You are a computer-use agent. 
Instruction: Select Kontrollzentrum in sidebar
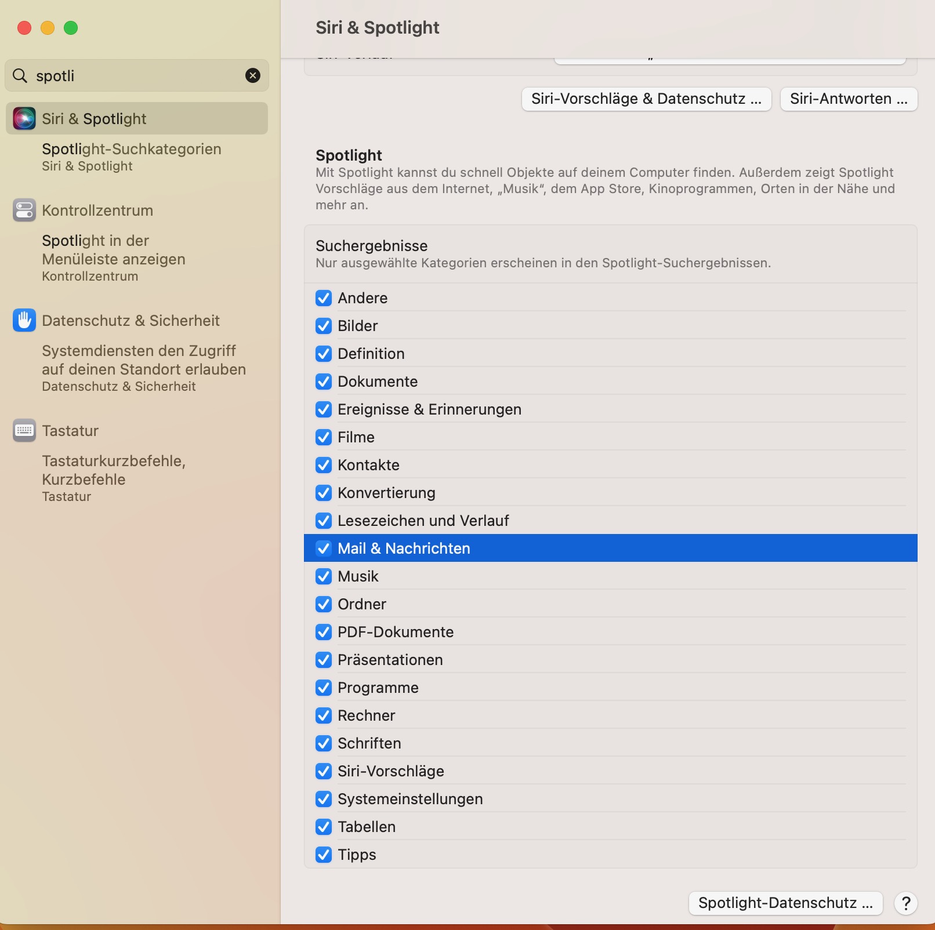tap(97, 210)
